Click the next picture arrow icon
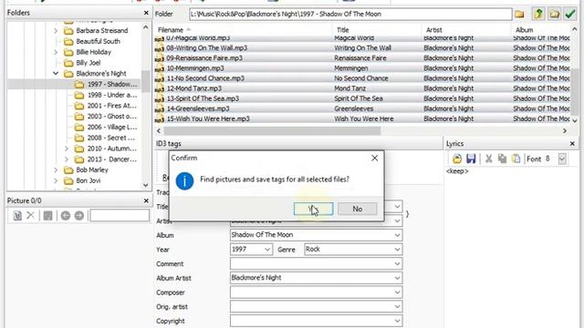The image size is (584, 328). pos(79,215)
